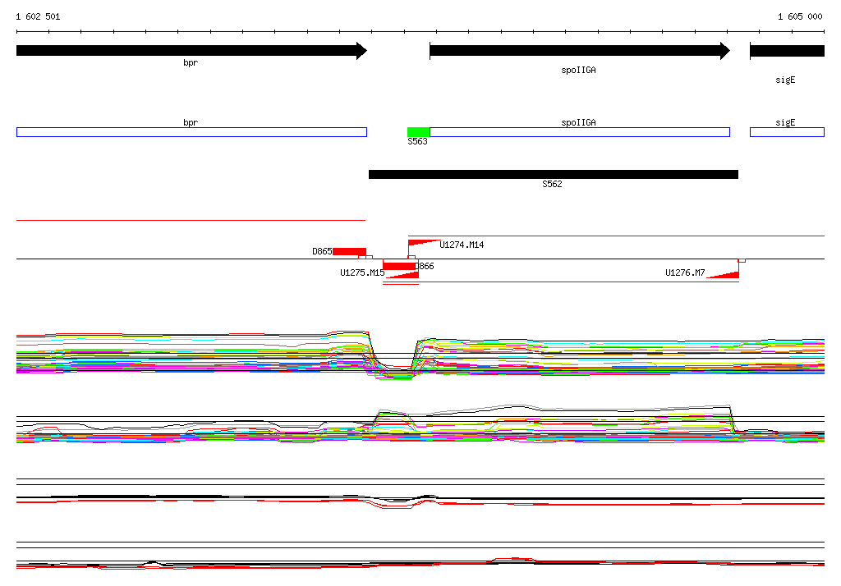Click the green S563 segment
This screenshot has height=586, width=841.
[x=418, y=132]
